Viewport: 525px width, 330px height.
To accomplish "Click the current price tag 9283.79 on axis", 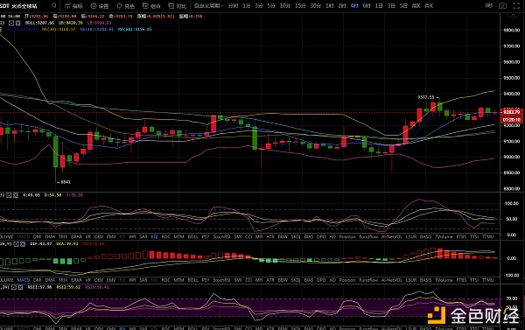I will point(511,112).
